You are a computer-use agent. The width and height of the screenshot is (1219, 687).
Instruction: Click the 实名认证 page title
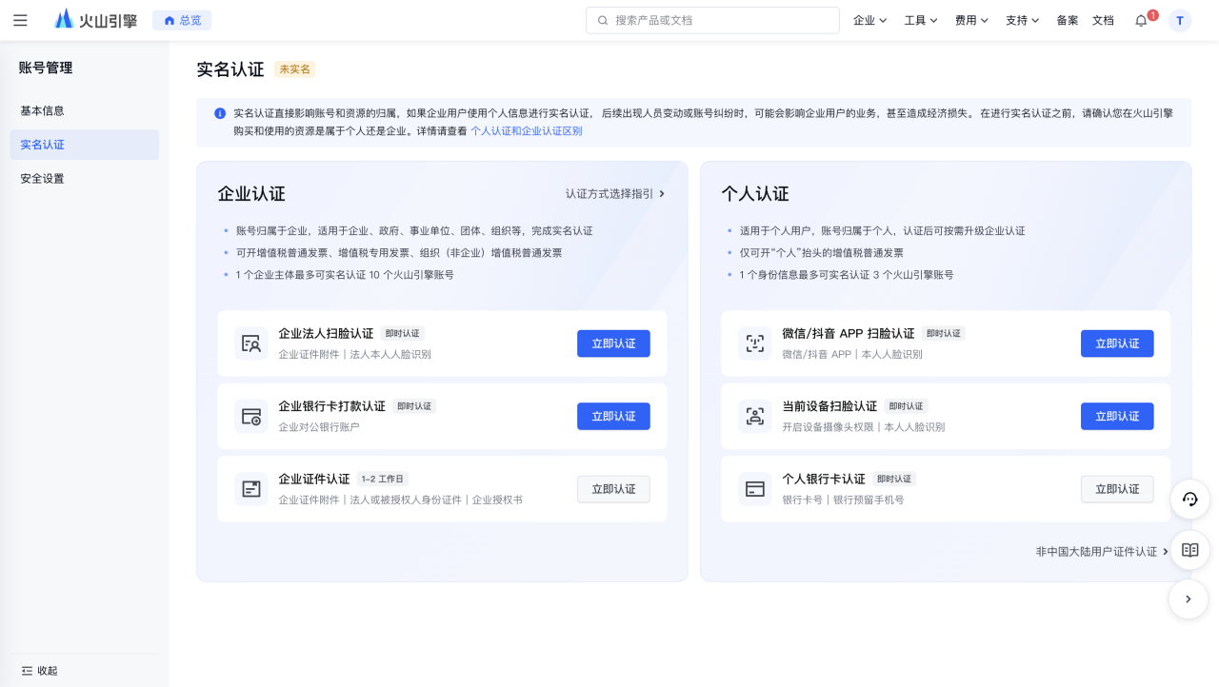(x=230, y=69)
